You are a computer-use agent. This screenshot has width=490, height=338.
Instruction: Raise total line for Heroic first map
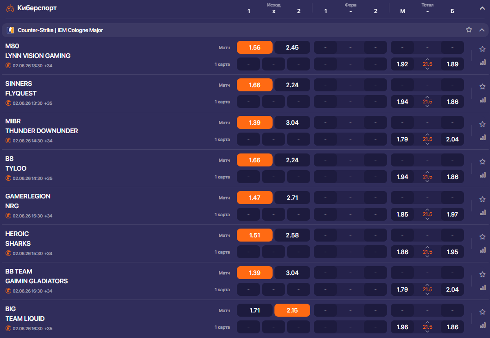[x=427, y=247]
